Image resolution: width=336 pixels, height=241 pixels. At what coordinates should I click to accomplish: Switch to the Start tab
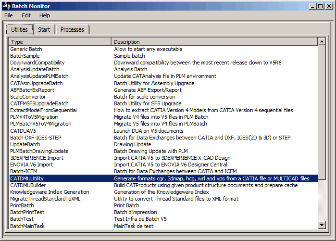(44, 30)
